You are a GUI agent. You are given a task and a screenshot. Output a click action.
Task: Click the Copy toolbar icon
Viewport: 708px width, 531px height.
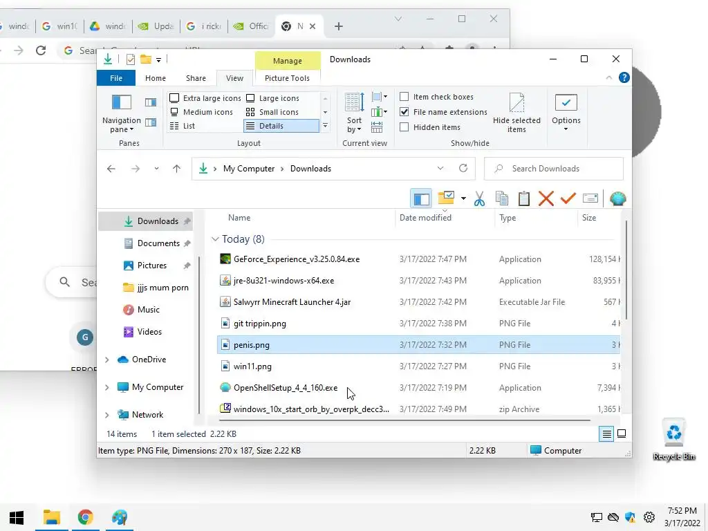[502, 198]
